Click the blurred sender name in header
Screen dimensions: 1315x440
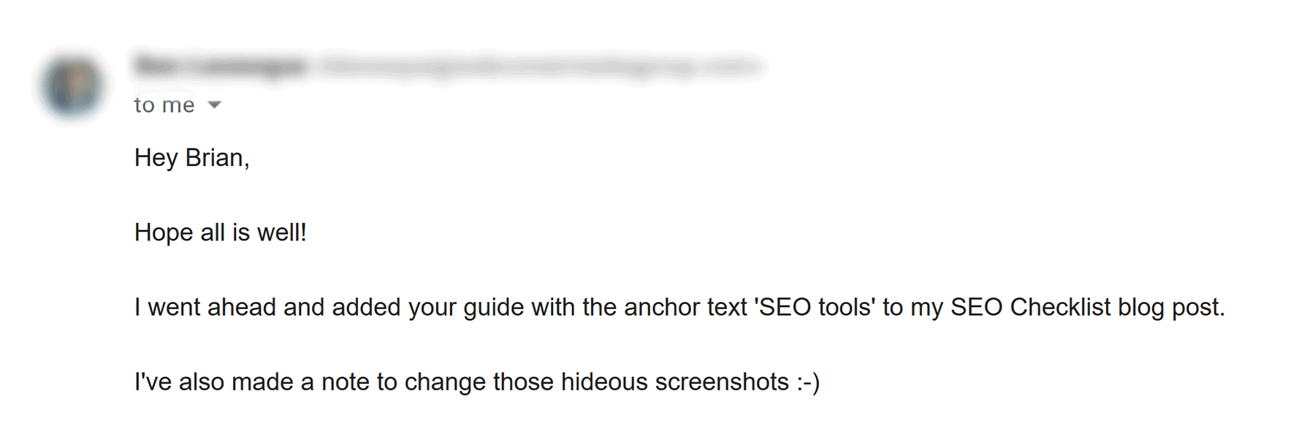[221, 67]
